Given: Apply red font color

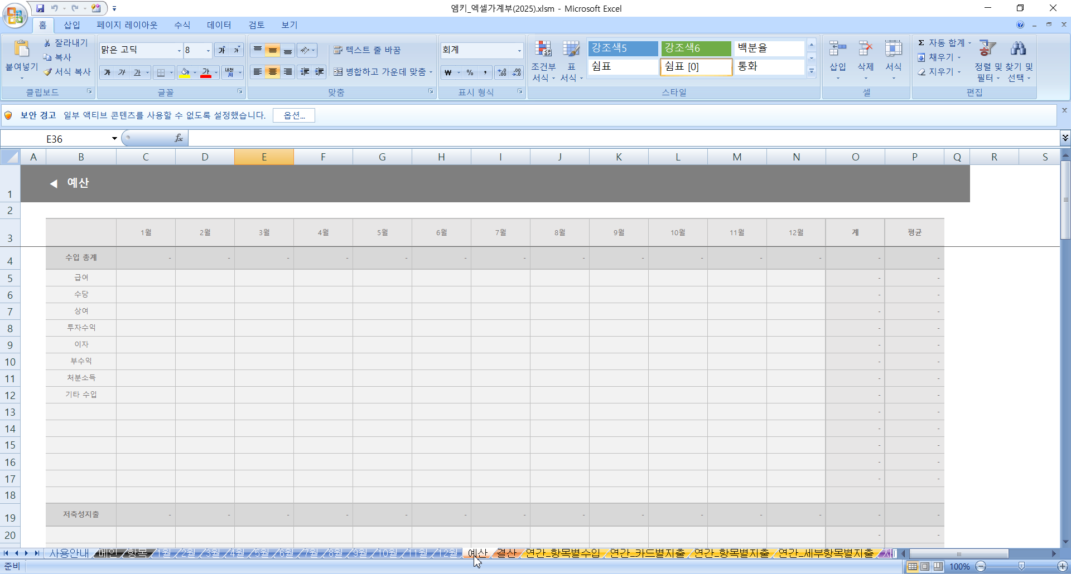Looking at the screenshot, I should tap(206, 72).
